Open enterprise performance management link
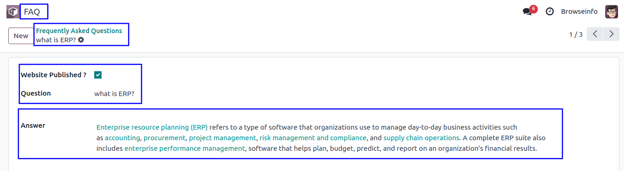This screenshot has width=624, height=171. click(x=185, y=148)
